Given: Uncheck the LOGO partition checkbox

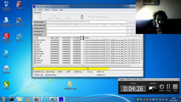Looking at the screenshot, I should pyautogui.click(x=35, y=58).
